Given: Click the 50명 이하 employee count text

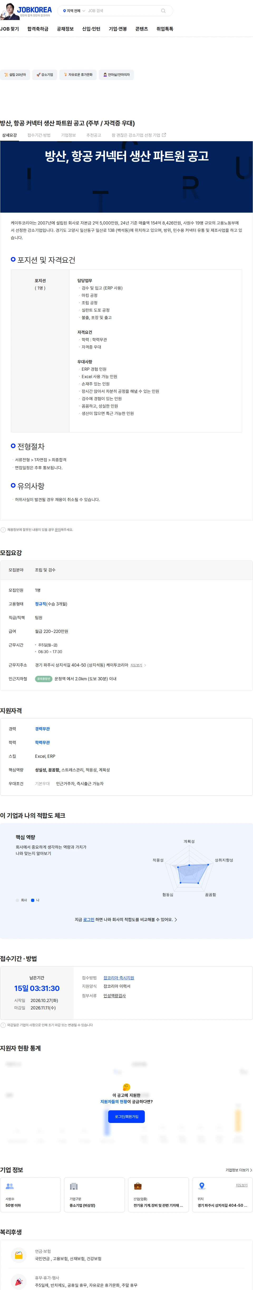Looking at the screenshot, I should click(x=13, y=1205).
